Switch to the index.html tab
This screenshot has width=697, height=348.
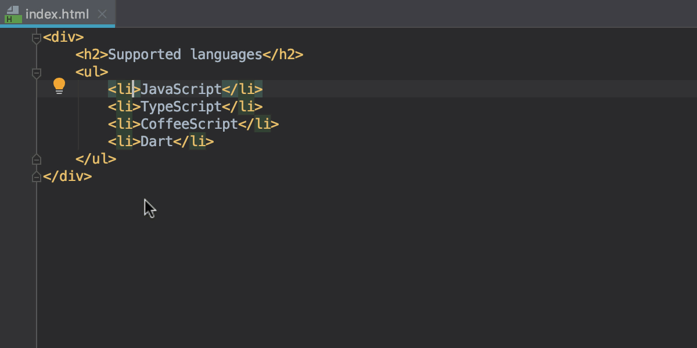coord(57,14)
